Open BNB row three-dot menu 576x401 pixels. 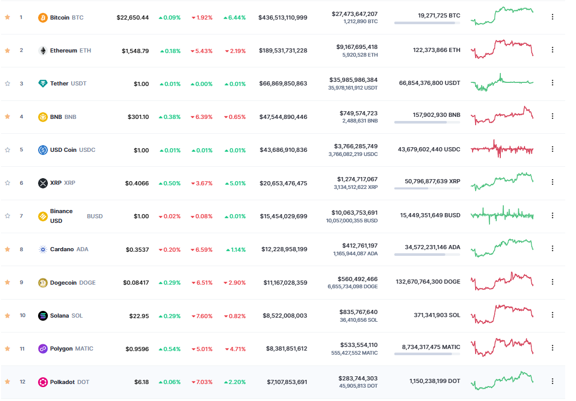[552, 116]
